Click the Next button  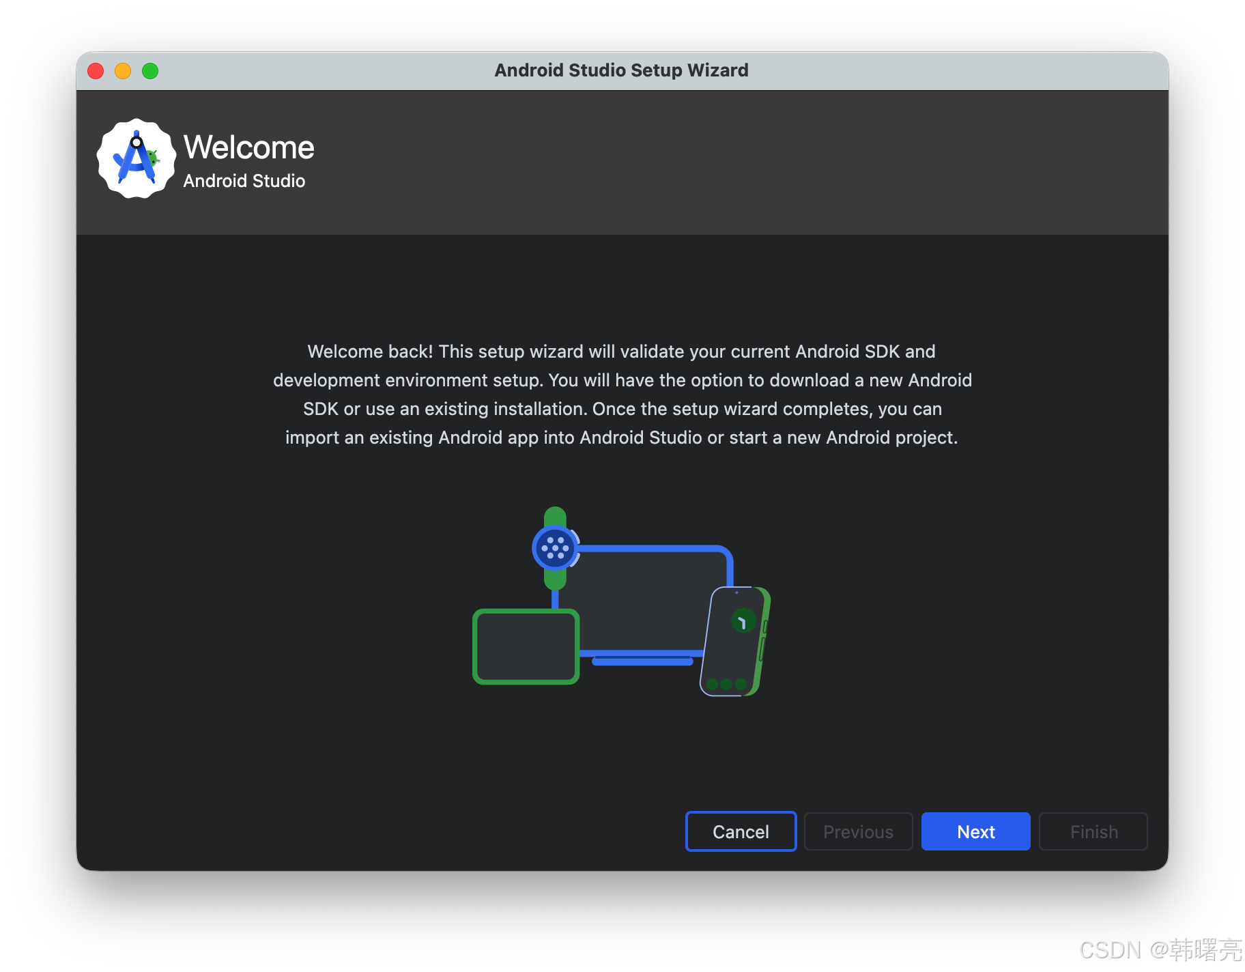975,831
